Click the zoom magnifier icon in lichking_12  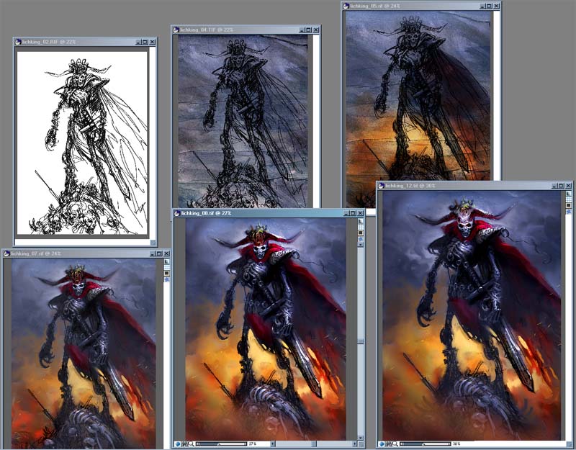tap(395, 444)
